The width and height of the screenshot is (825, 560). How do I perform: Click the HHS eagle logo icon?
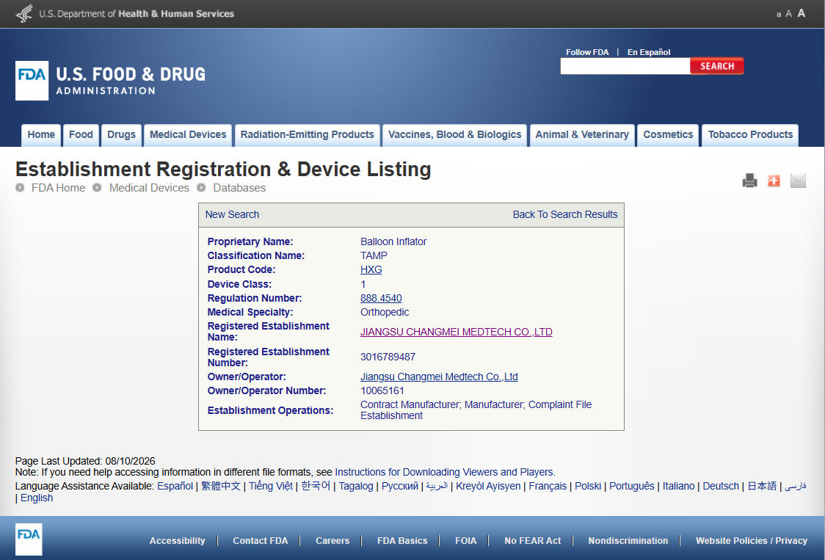tap(24, 13)
